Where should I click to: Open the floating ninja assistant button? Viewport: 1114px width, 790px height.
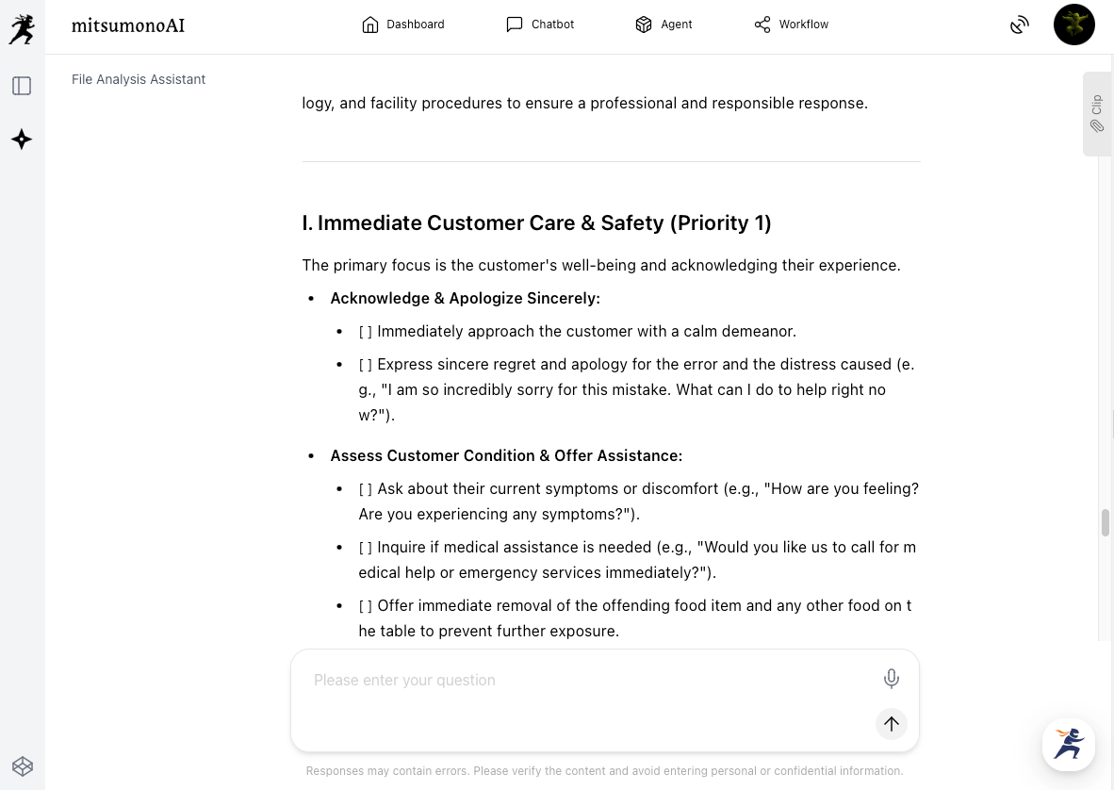pos(1069,744)
